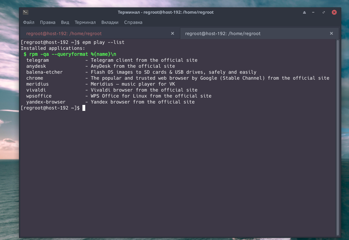
Task: Click the terminal vertical scrollbar
Action: tap(338, 138)
